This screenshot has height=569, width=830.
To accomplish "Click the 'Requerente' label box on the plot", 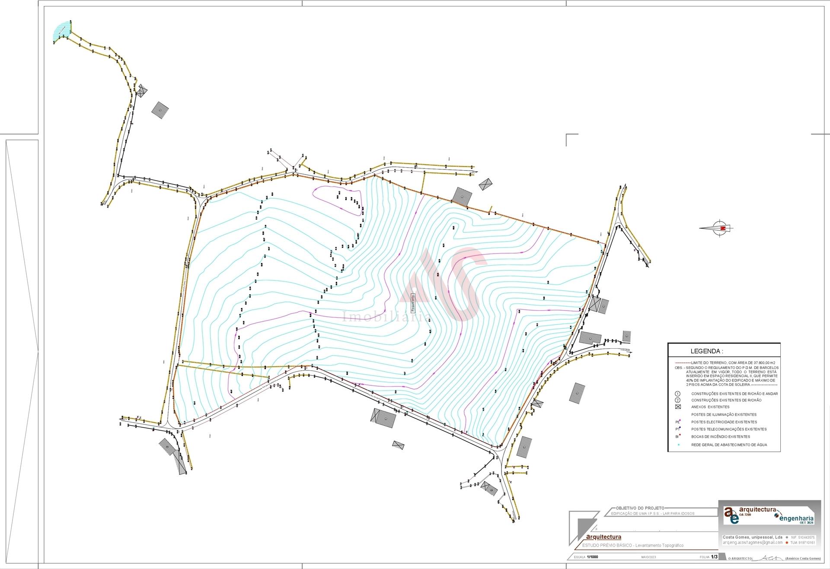I will pyautogui.click(x=413, y=303).
